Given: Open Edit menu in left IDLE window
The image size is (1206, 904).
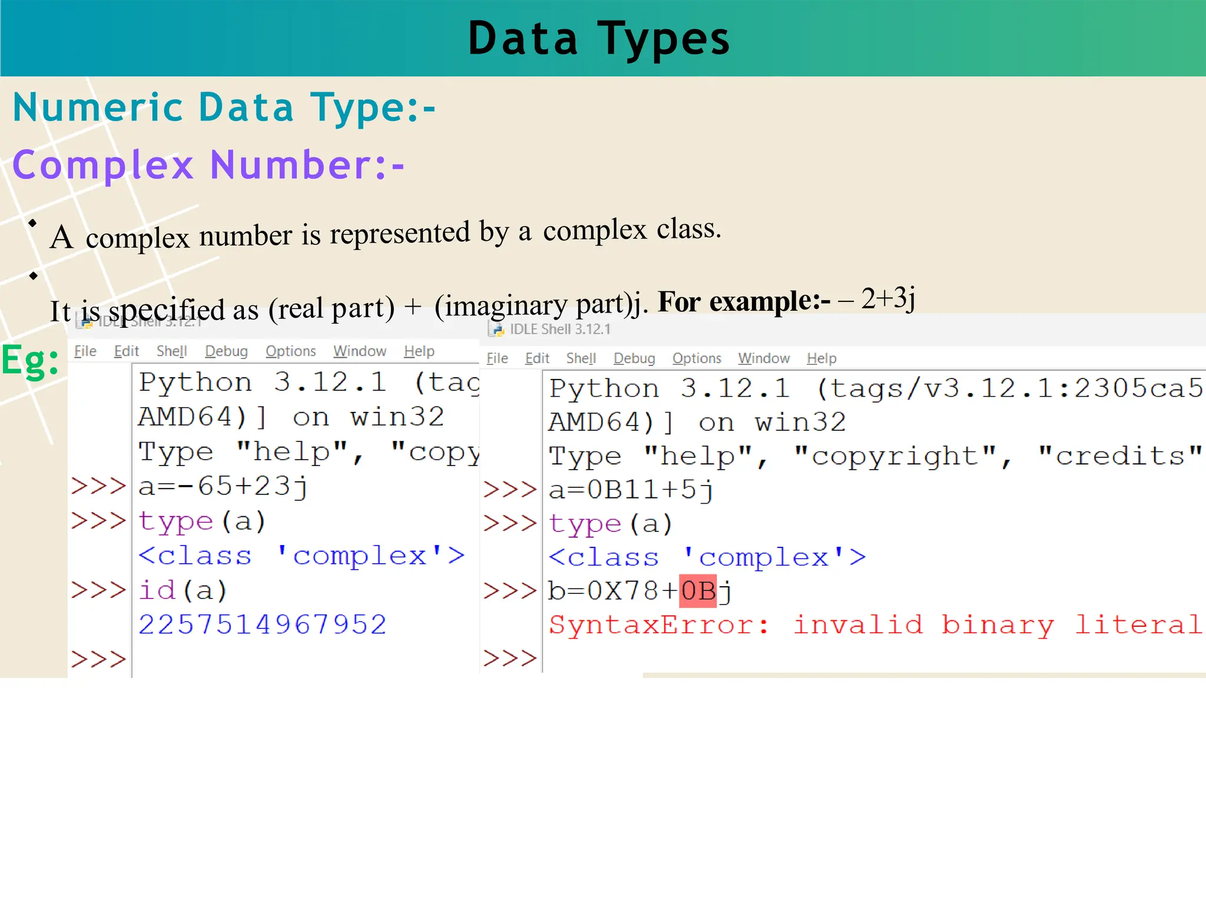Looking at the screenshot, I should pyautogui.click(x=126, y=351).
